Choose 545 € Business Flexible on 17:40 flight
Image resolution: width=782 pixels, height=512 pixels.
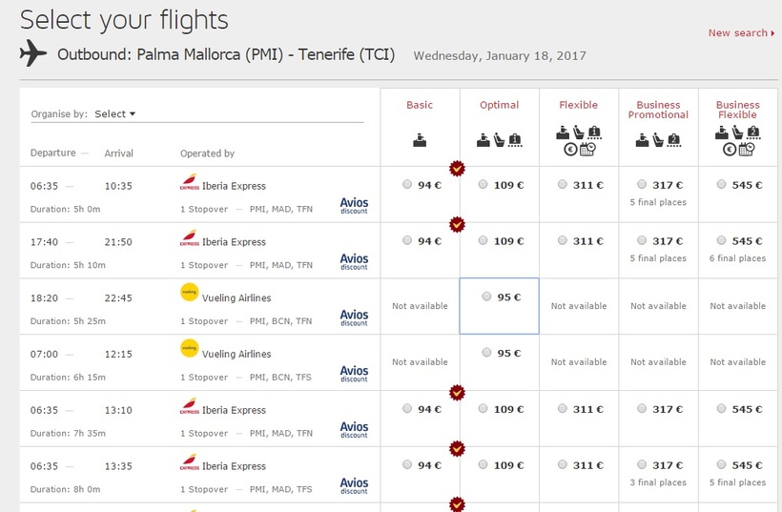721,241
